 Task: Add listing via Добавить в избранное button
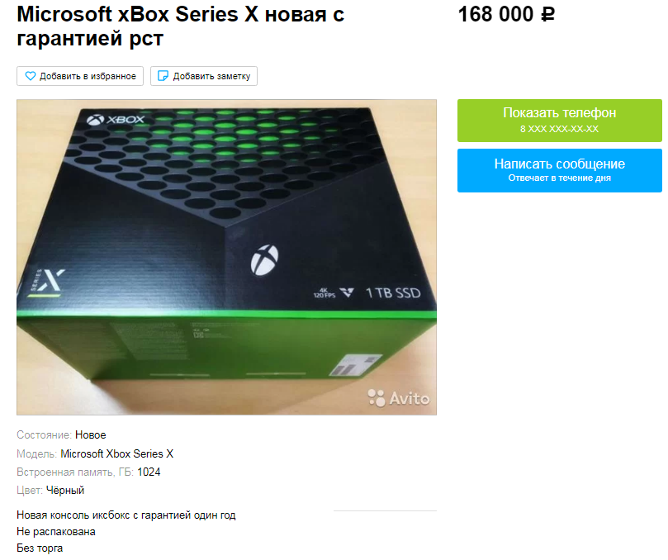(80, 76)
